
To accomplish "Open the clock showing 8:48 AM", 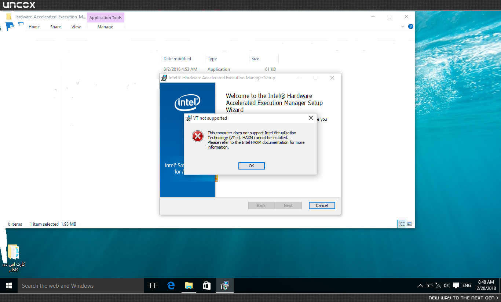I will pyautogui.click(x=486, y=285).
